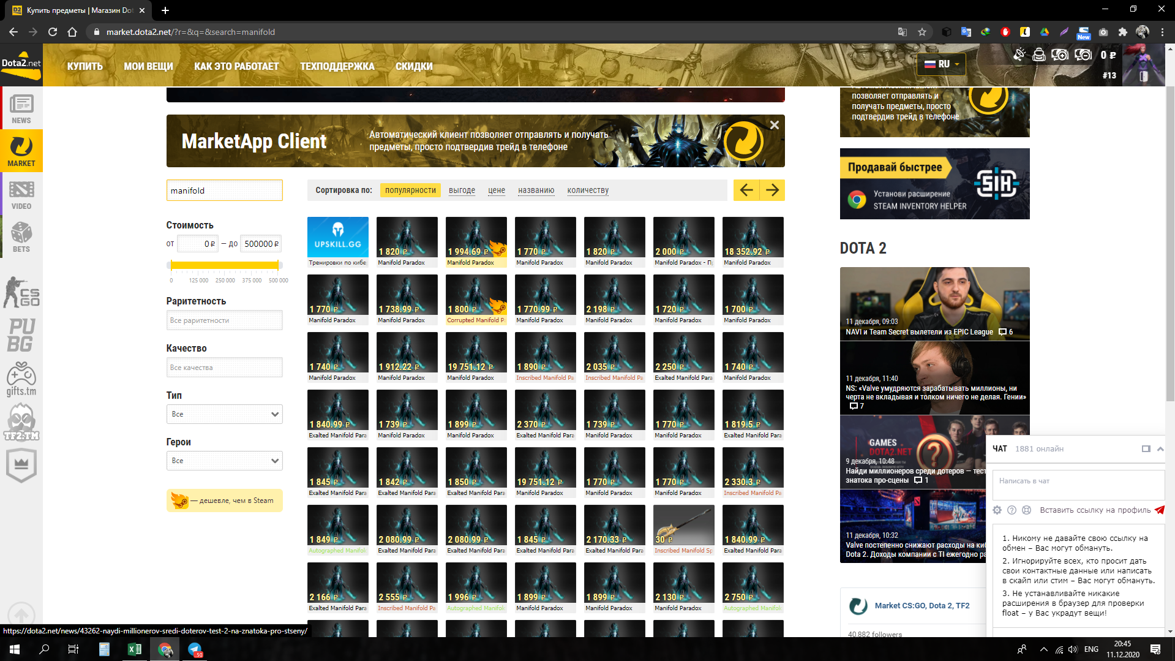Viewport: 1175px width, 661px height.
Task: Click the withdraw funds money-minus icon
Action: pyautogui.click(x=1083, y=55)
